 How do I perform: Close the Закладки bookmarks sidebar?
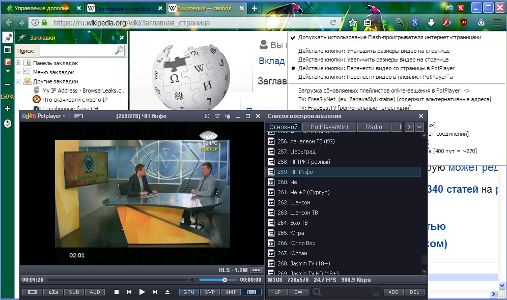(x=122, y=38)
